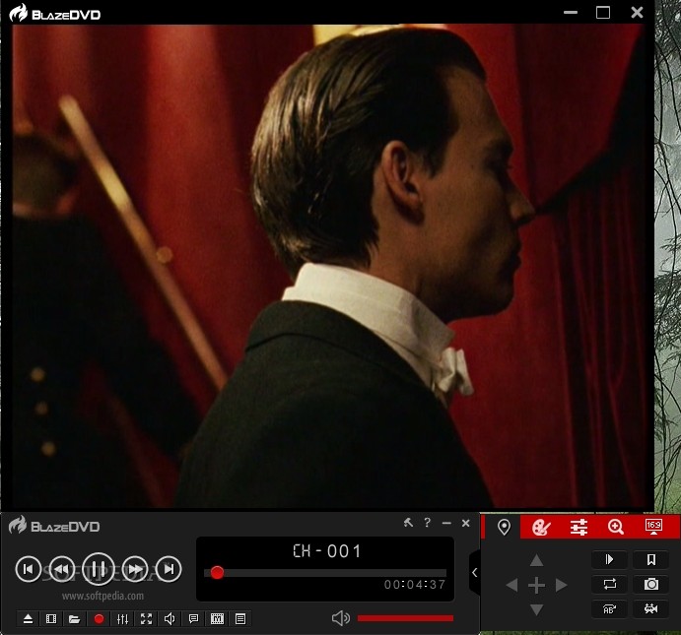
Task: Adjust the red volume slider
Action: pos(405,618)
